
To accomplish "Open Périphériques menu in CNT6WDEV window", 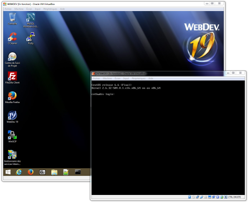I will coord(138,78).
